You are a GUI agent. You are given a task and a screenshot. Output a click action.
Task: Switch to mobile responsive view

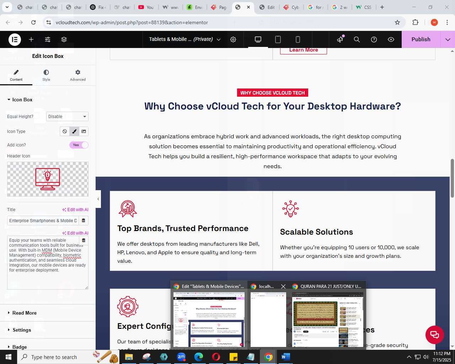298,39
